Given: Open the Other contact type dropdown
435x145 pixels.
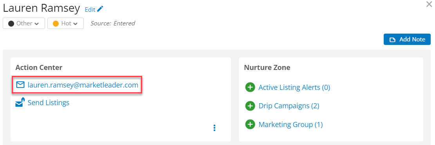Looking at the screenshot, I should (x=24, y=23).
